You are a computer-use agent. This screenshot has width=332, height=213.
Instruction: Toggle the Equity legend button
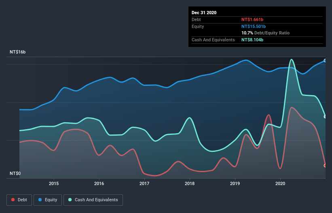pos(48,200)
